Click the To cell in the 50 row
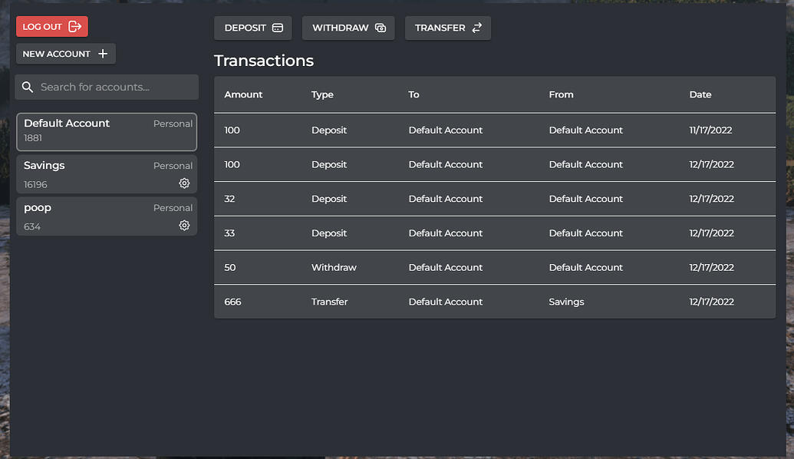Screen dimensions: 794x459 446,268
